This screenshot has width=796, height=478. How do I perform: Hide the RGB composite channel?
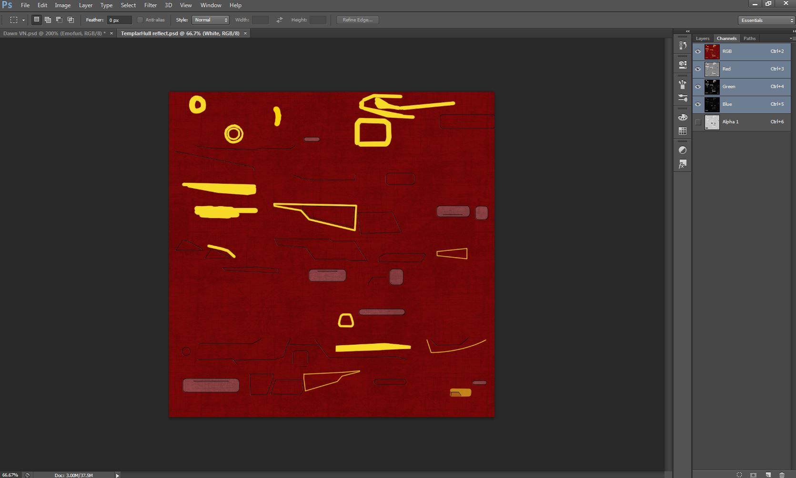click(698, 51)
